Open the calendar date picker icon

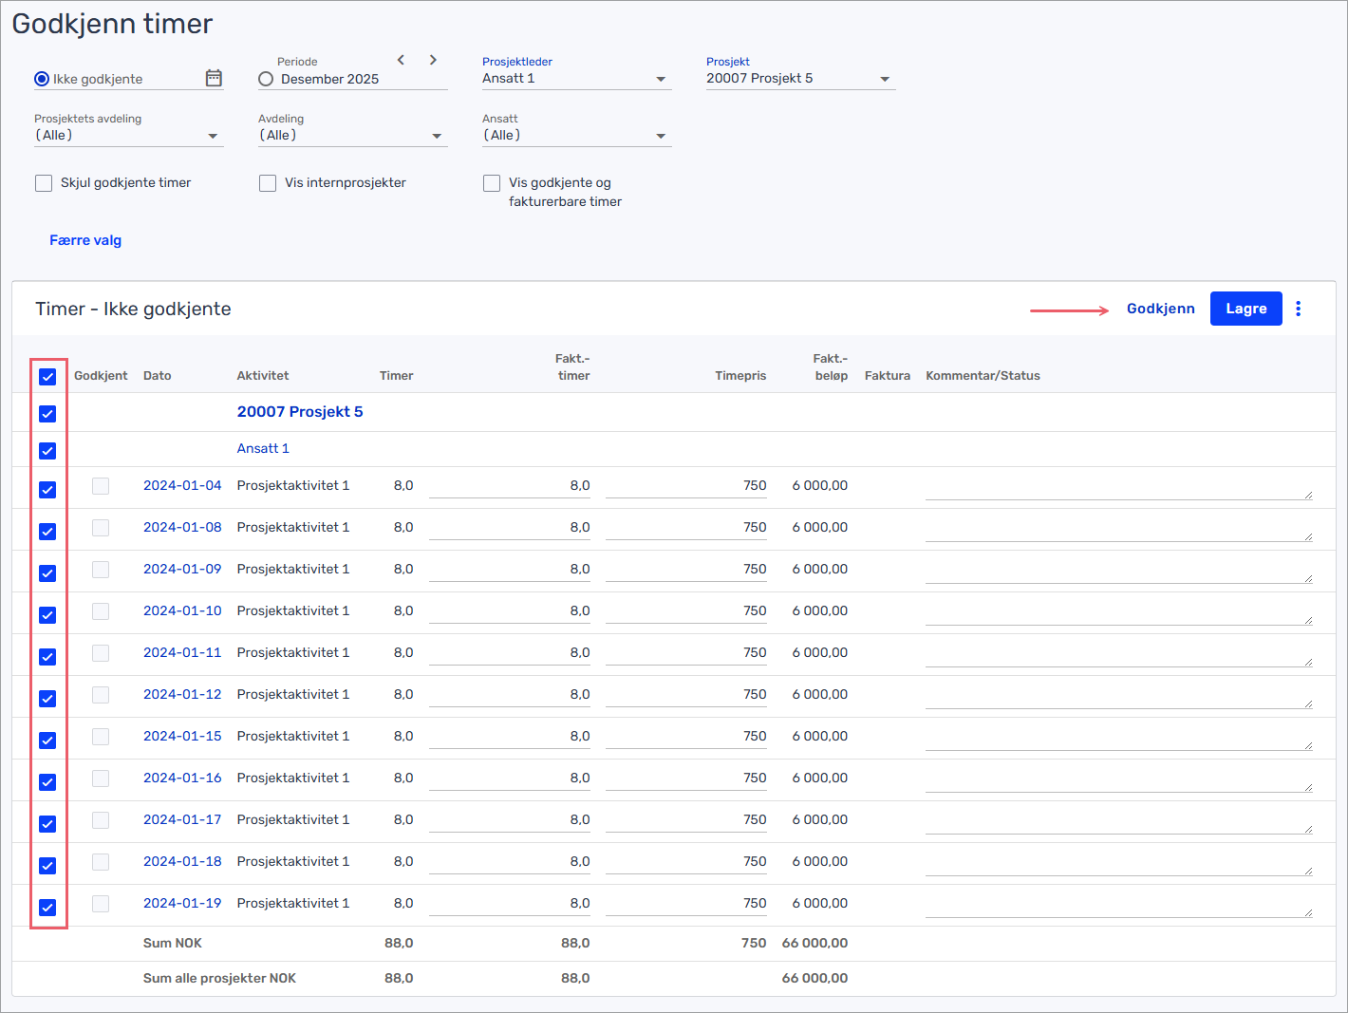tap(214, 78)
